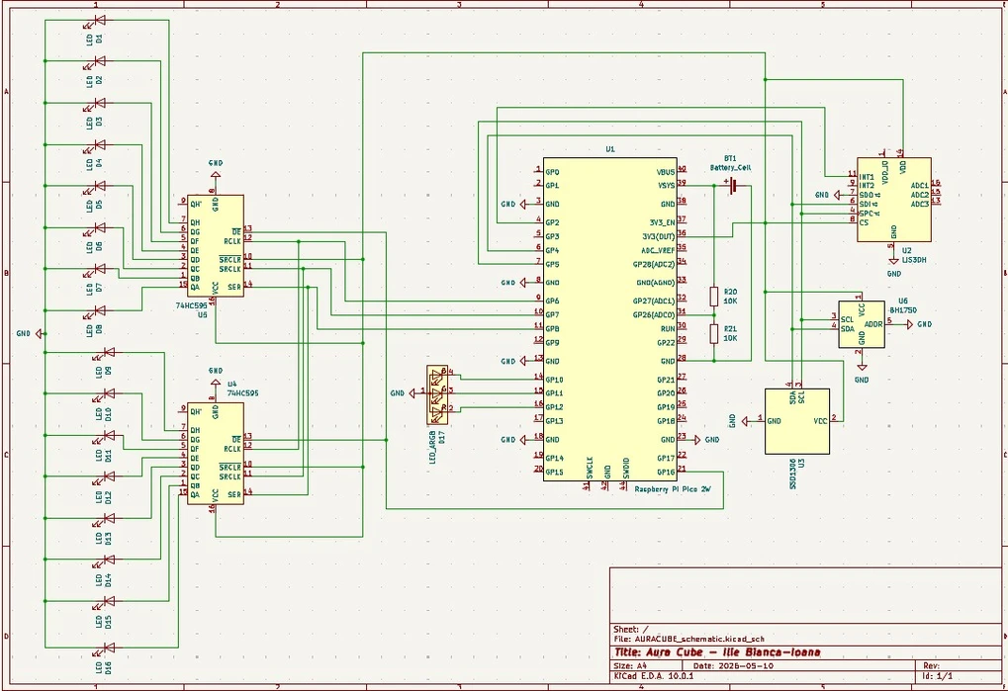Select the U2 LIS3DH accelerometer block
Screen dimensions: 1008x691
pyautogui.click(x=893, y=200)
